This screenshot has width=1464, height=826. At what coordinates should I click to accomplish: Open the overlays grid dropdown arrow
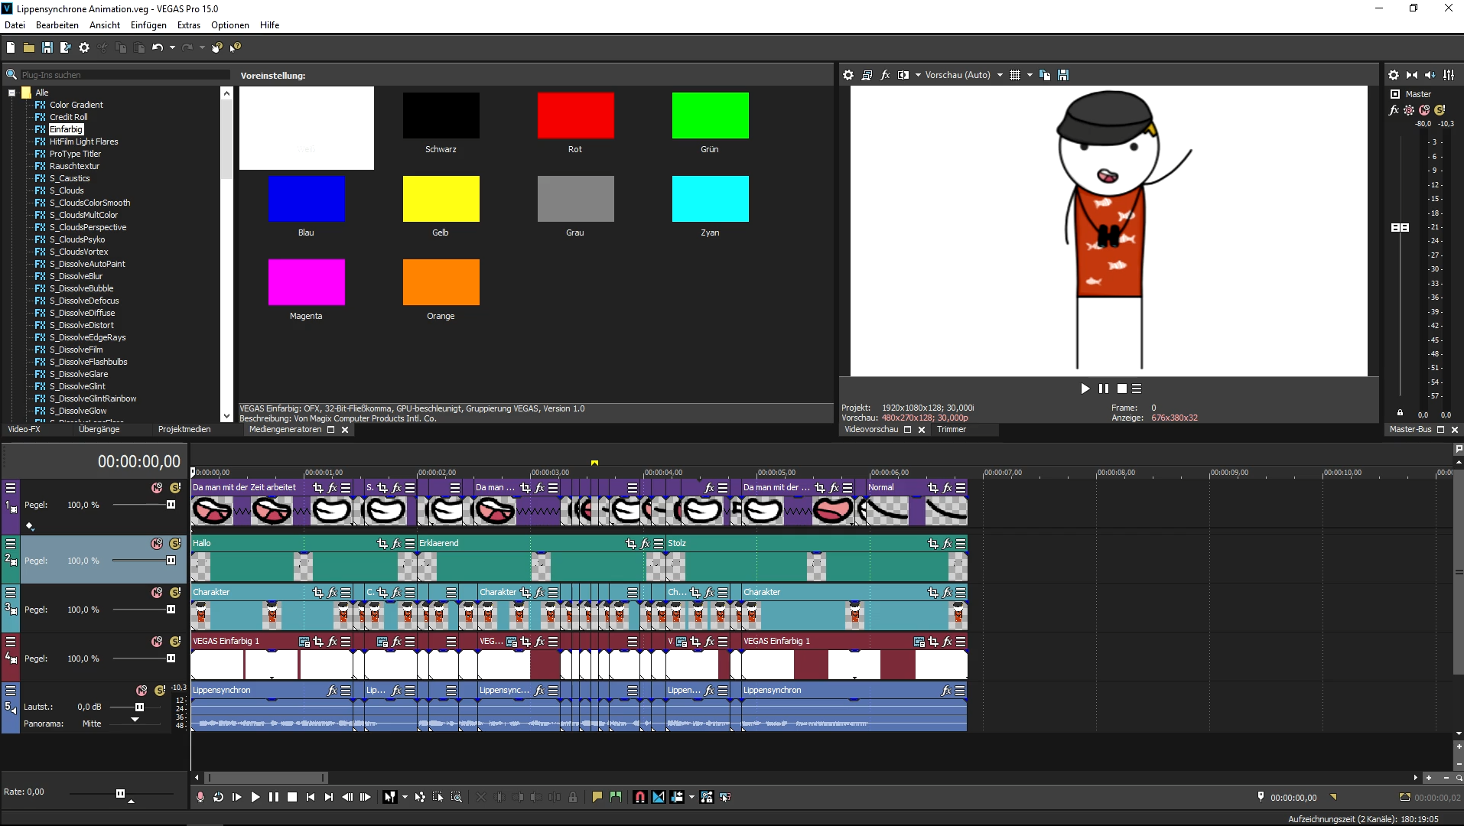1030,75
